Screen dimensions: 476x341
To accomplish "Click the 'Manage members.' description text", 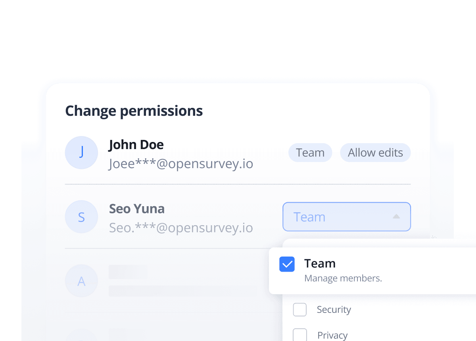I will pyautogui.click(x=343, y=278).
